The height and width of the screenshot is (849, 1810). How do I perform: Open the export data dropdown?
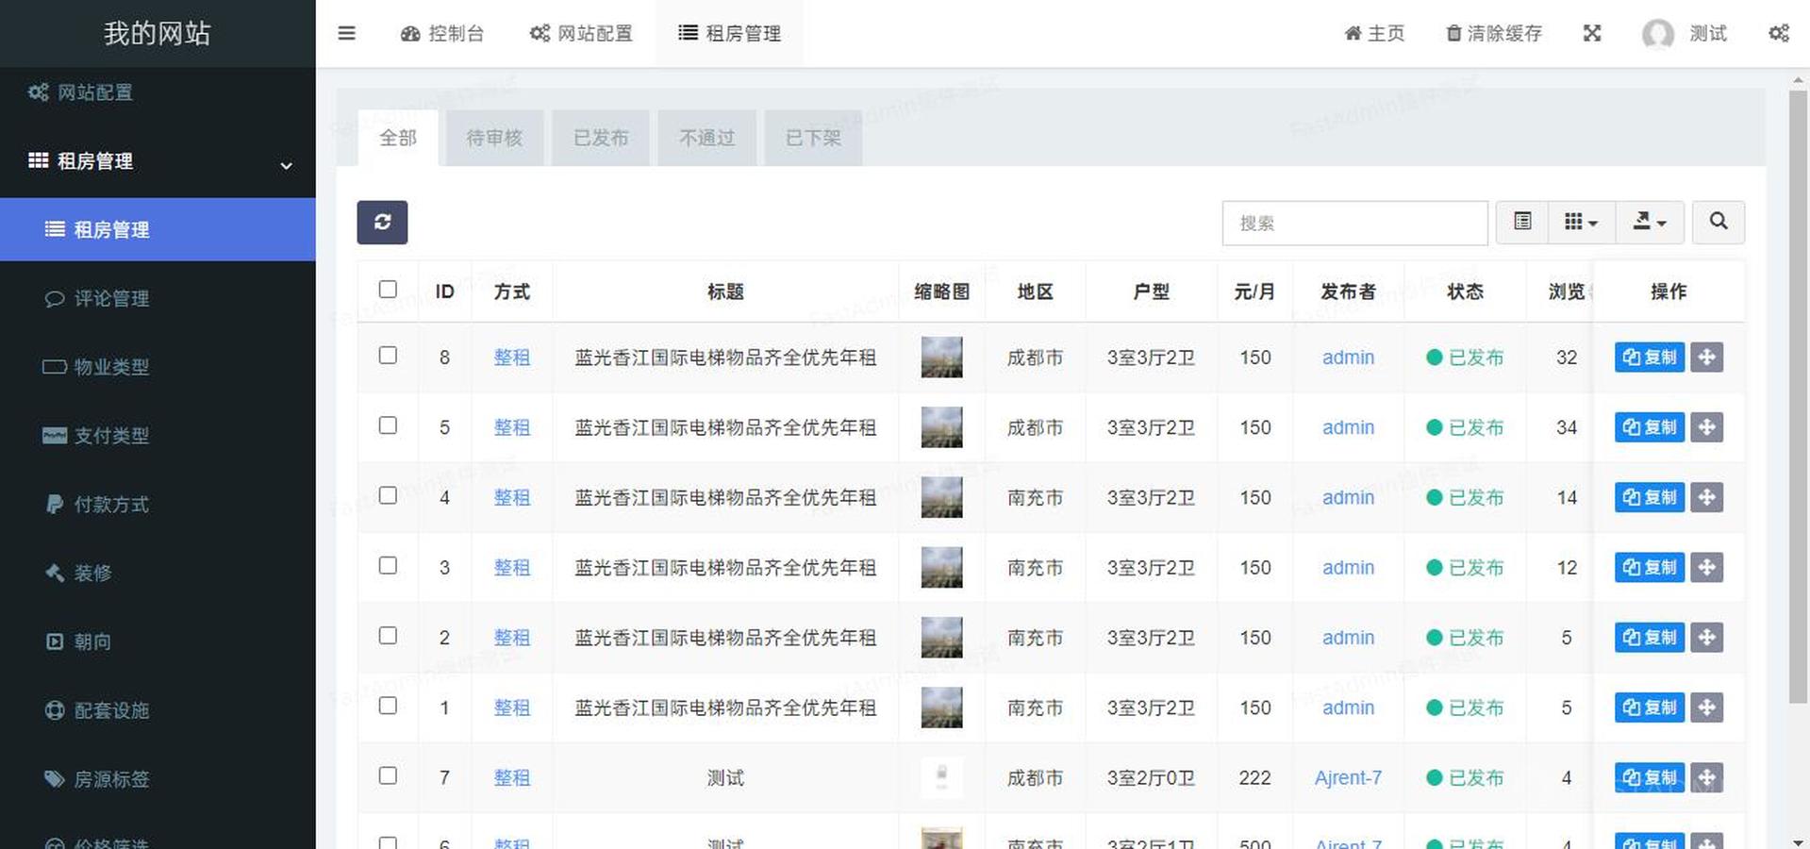1650,222
